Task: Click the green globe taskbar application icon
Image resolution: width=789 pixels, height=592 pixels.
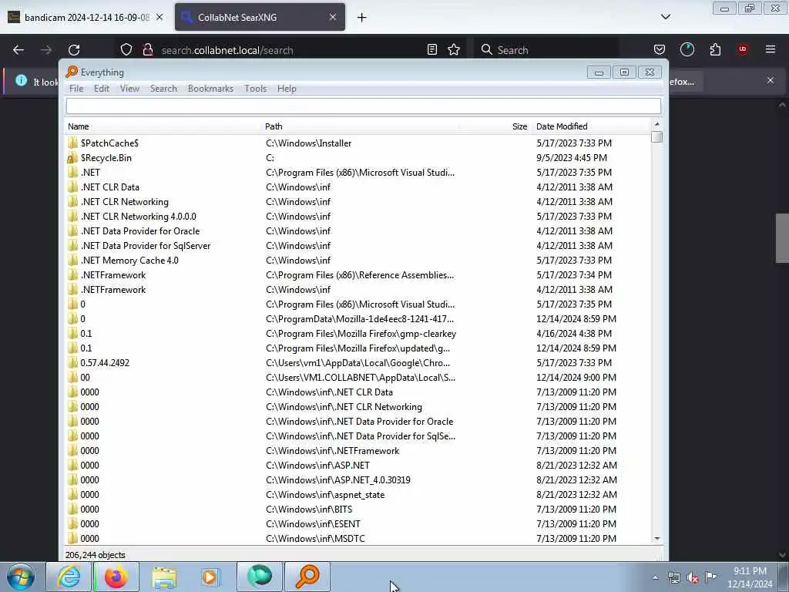Action: click(x=260, y=577)
